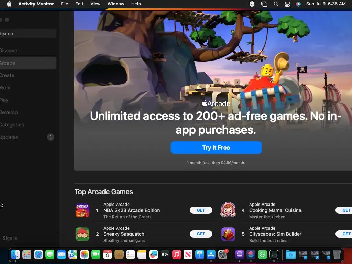Image resolution: width=352 pixels, height=264 pixels.
Task: Open the Downloads folder in dock
Action: point(290,254)
